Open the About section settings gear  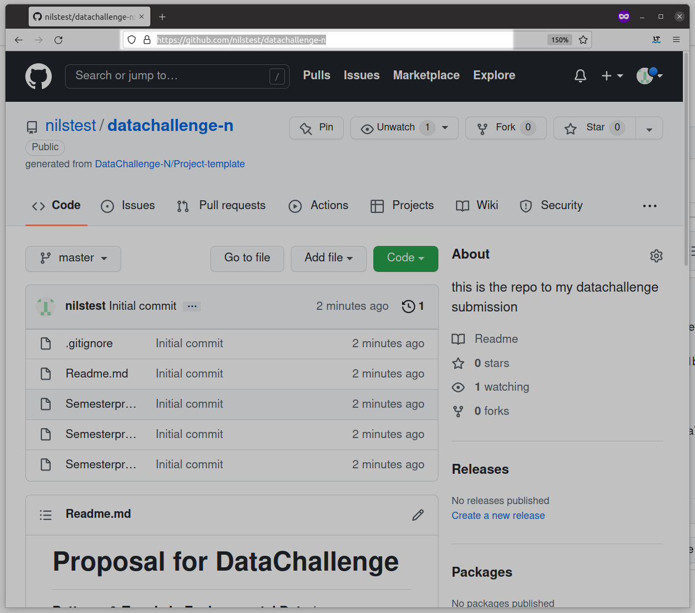coord(656,255)
